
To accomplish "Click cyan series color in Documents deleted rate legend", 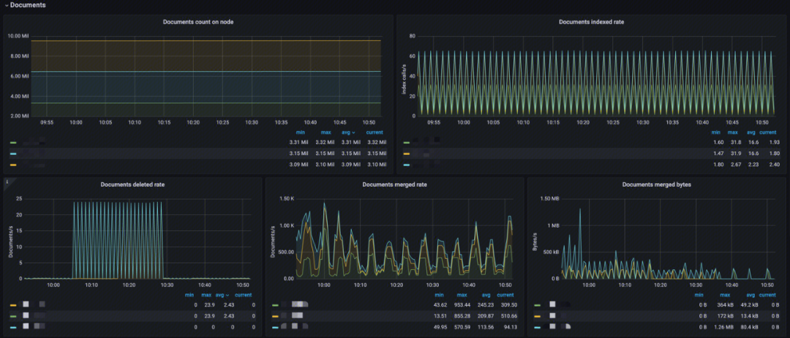I will pos(13,326).
